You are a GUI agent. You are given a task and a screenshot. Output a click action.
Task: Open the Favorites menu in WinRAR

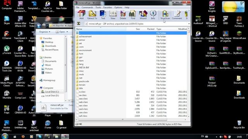click(108, 7)
